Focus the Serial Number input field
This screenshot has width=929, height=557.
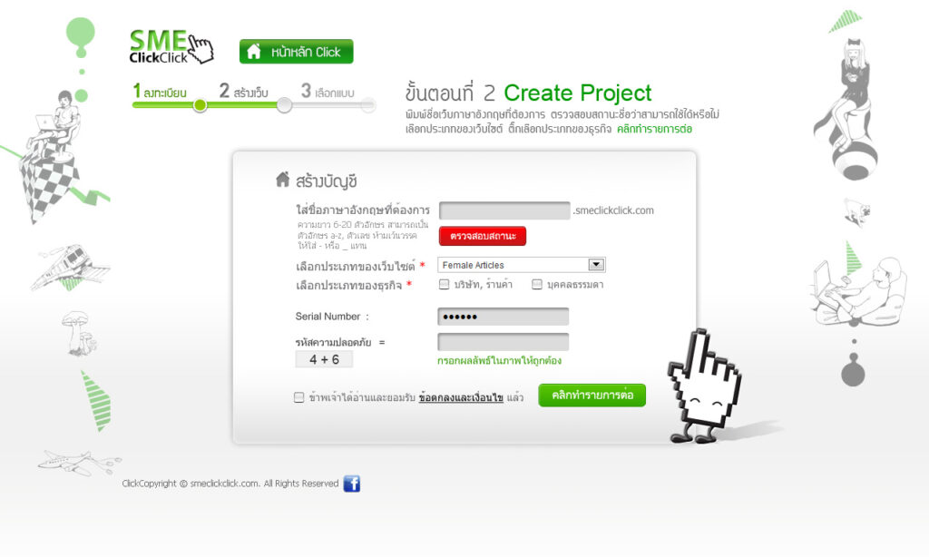click(503, 317)
